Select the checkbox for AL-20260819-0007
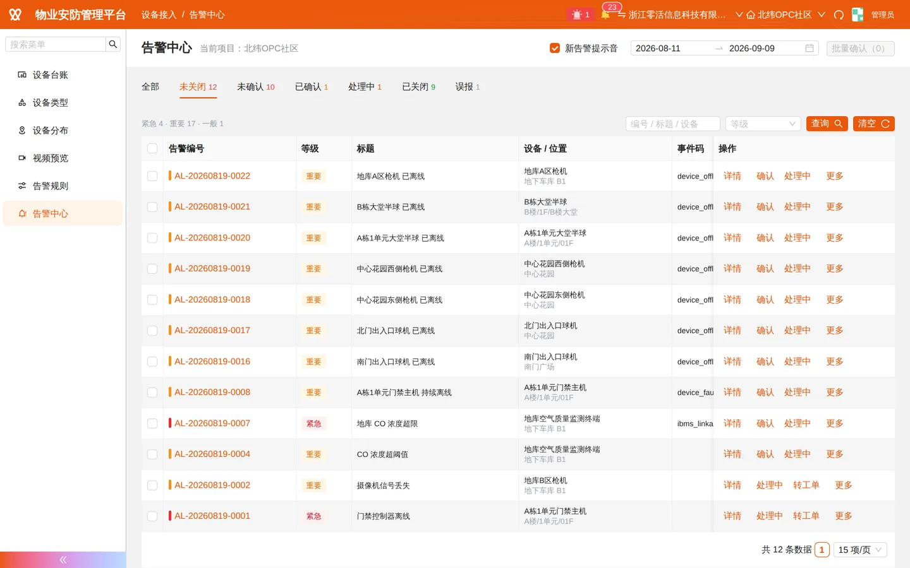The image size is (910, 568). (x=152, y=423)
